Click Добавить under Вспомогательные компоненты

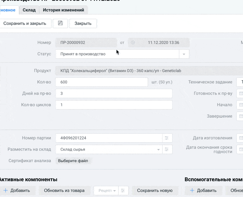(203, 191)
